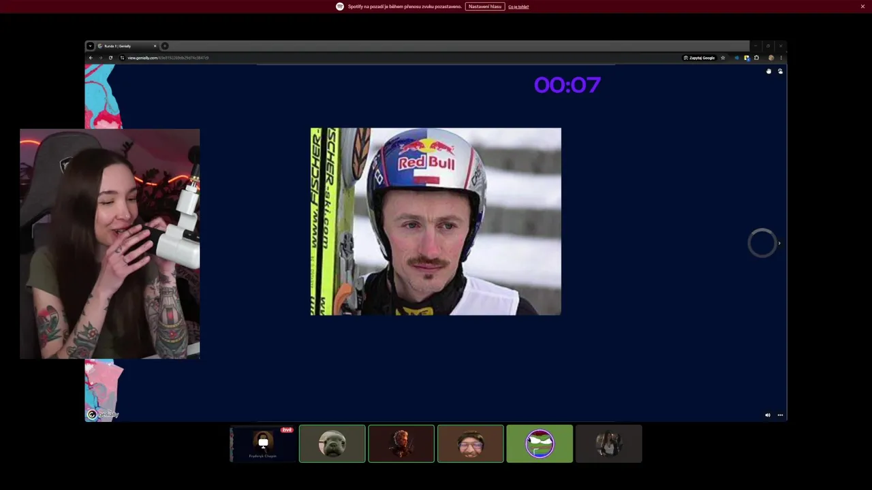Click the Zapytaj Google lens button
Image resolution: width=872 pixels, height=490 pixels.
click(x=700, y=58)
